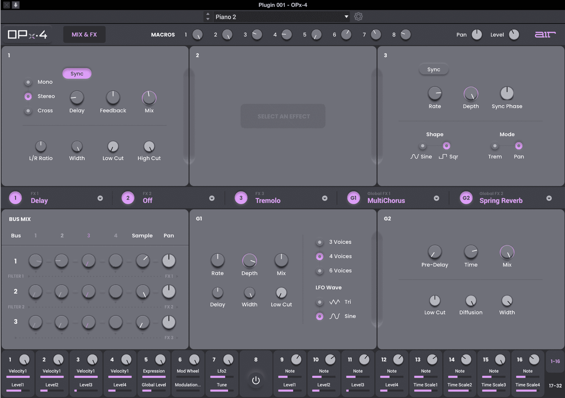Click preset previous/next stepper arrows
The height and width of the screenshot is (398, 565).
(208, 16)
